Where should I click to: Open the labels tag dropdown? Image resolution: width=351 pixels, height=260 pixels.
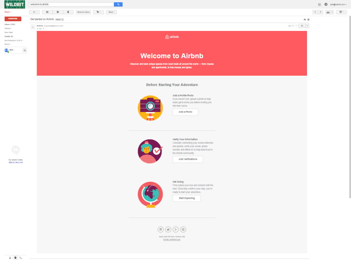[x=98, y=12]
